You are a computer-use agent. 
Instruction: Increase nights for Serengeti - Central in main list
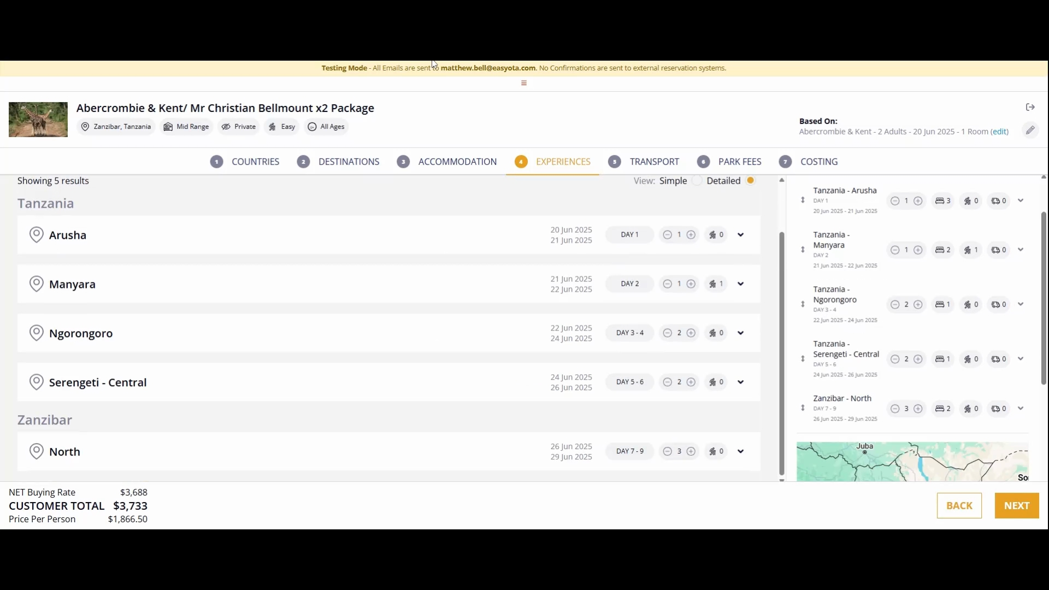click(x=691, y=382)
